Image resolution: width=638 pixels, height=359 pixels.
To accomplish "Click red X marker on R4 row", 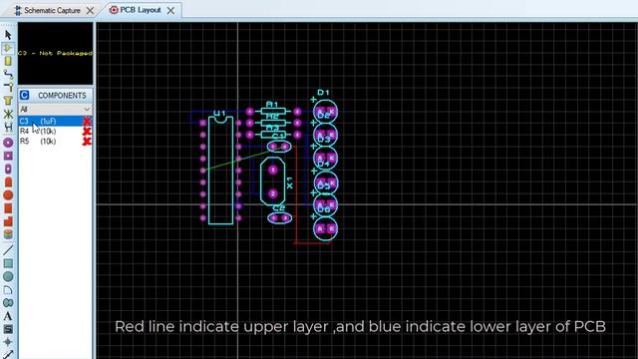I will tap(87, 131).
